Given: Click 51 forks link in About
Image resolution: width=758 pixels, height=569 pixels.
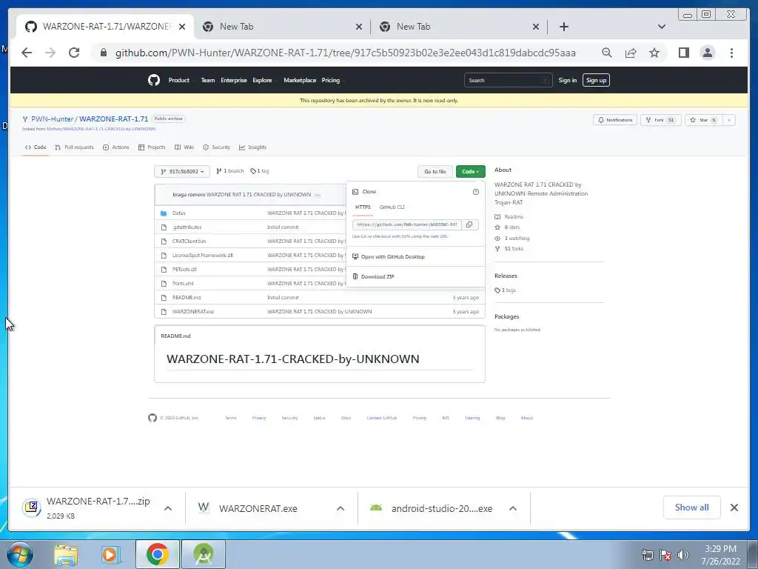Looking at the screenshot, I should (514, 249).
